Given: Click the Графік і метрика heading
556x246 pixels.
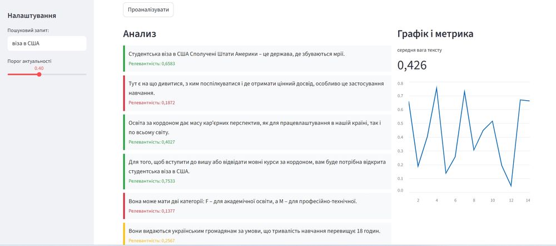Looking at the screenshot, I should pos(435,34).
